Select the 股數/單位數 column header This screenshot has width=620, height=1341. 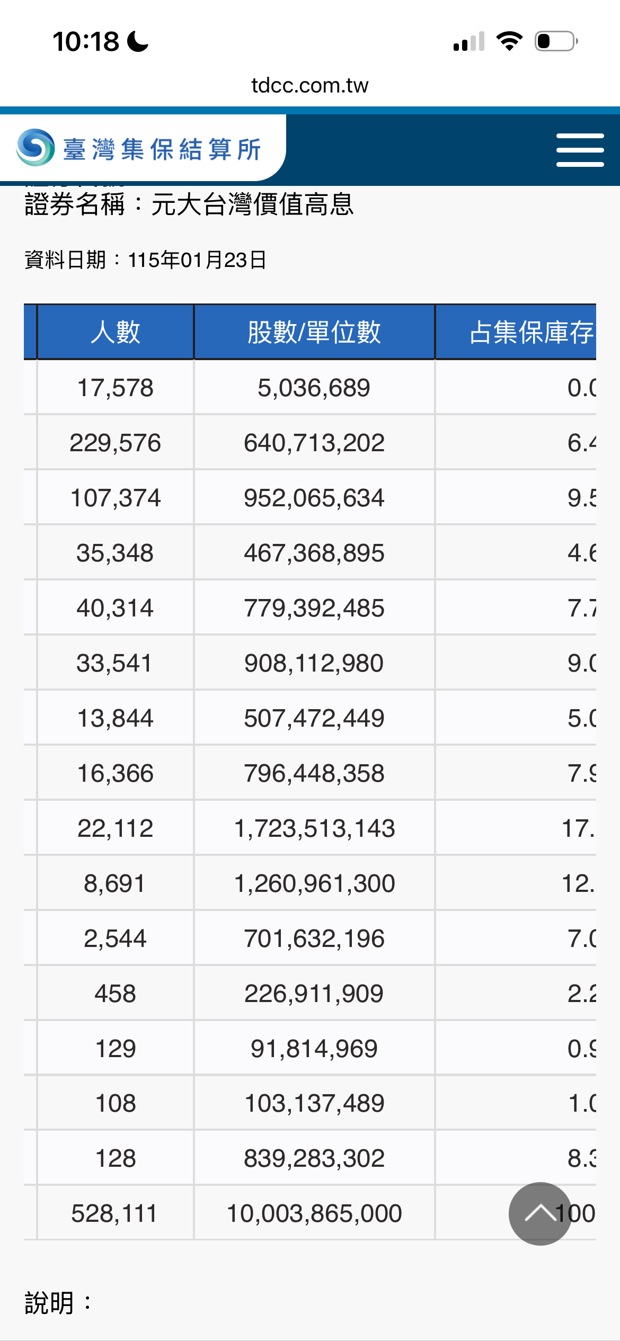[x=314, y=332]
